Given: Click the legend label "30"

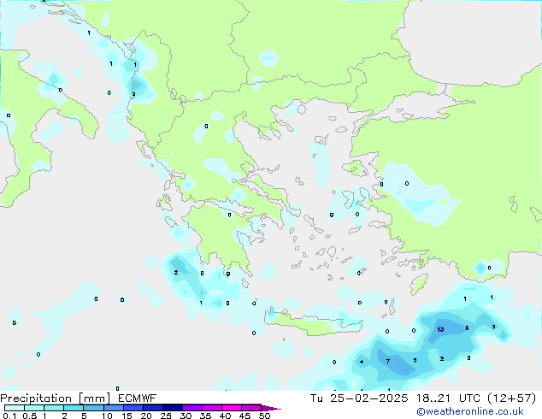Looking at the screenshot, I should pos(186,416).
